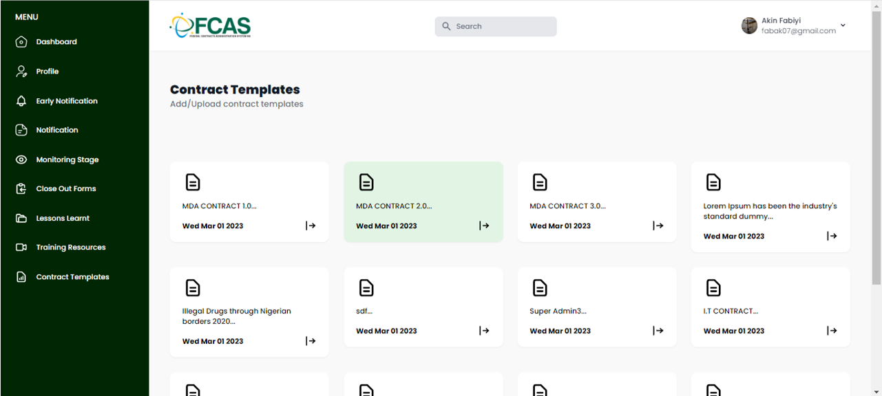Select Close Out Forms menu entry
Viewport: 882px width, 396px height.
[x=65, y=188]
